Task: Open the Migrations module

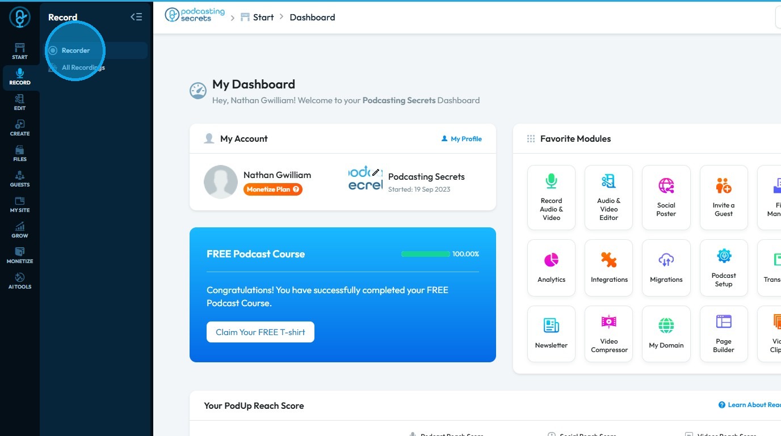Action: [x=666, y=268]
